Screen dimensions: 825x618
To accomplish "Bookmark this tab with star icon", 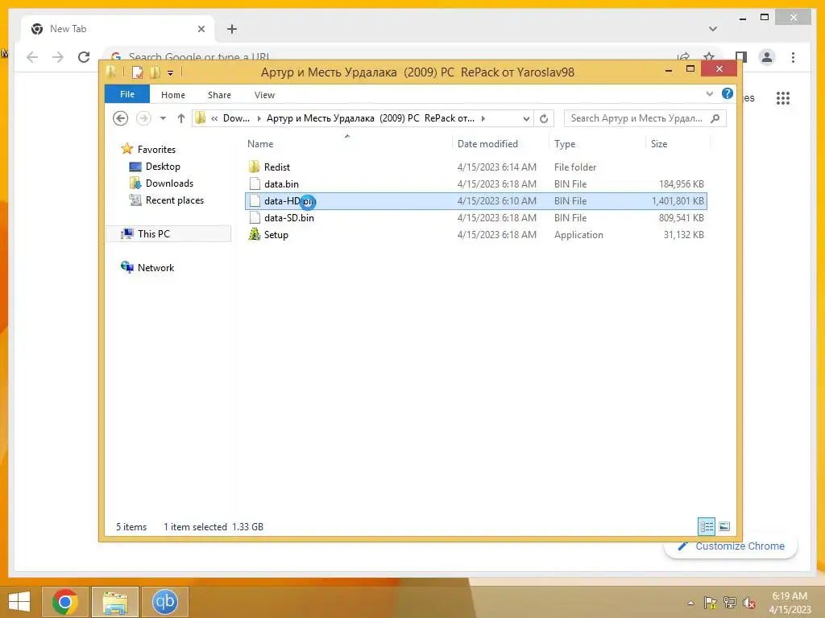I will 709,56.
